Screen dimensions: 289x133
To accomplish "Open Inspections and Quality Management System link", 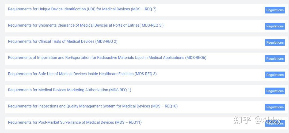I will point(93,106).
